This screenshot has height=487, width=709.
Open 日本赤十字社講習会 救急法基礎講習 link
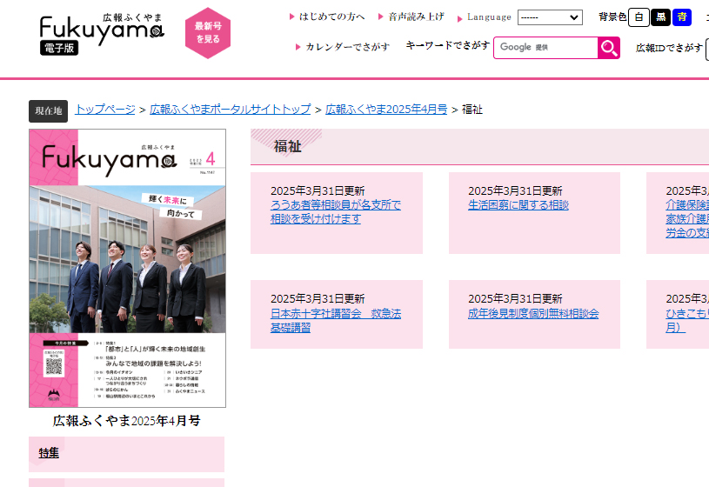(x=336, y=320)
